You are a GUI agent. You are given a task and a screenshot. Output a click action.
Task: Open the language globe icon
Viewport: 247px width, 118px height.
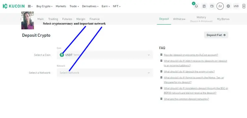(x=228, y=6)
